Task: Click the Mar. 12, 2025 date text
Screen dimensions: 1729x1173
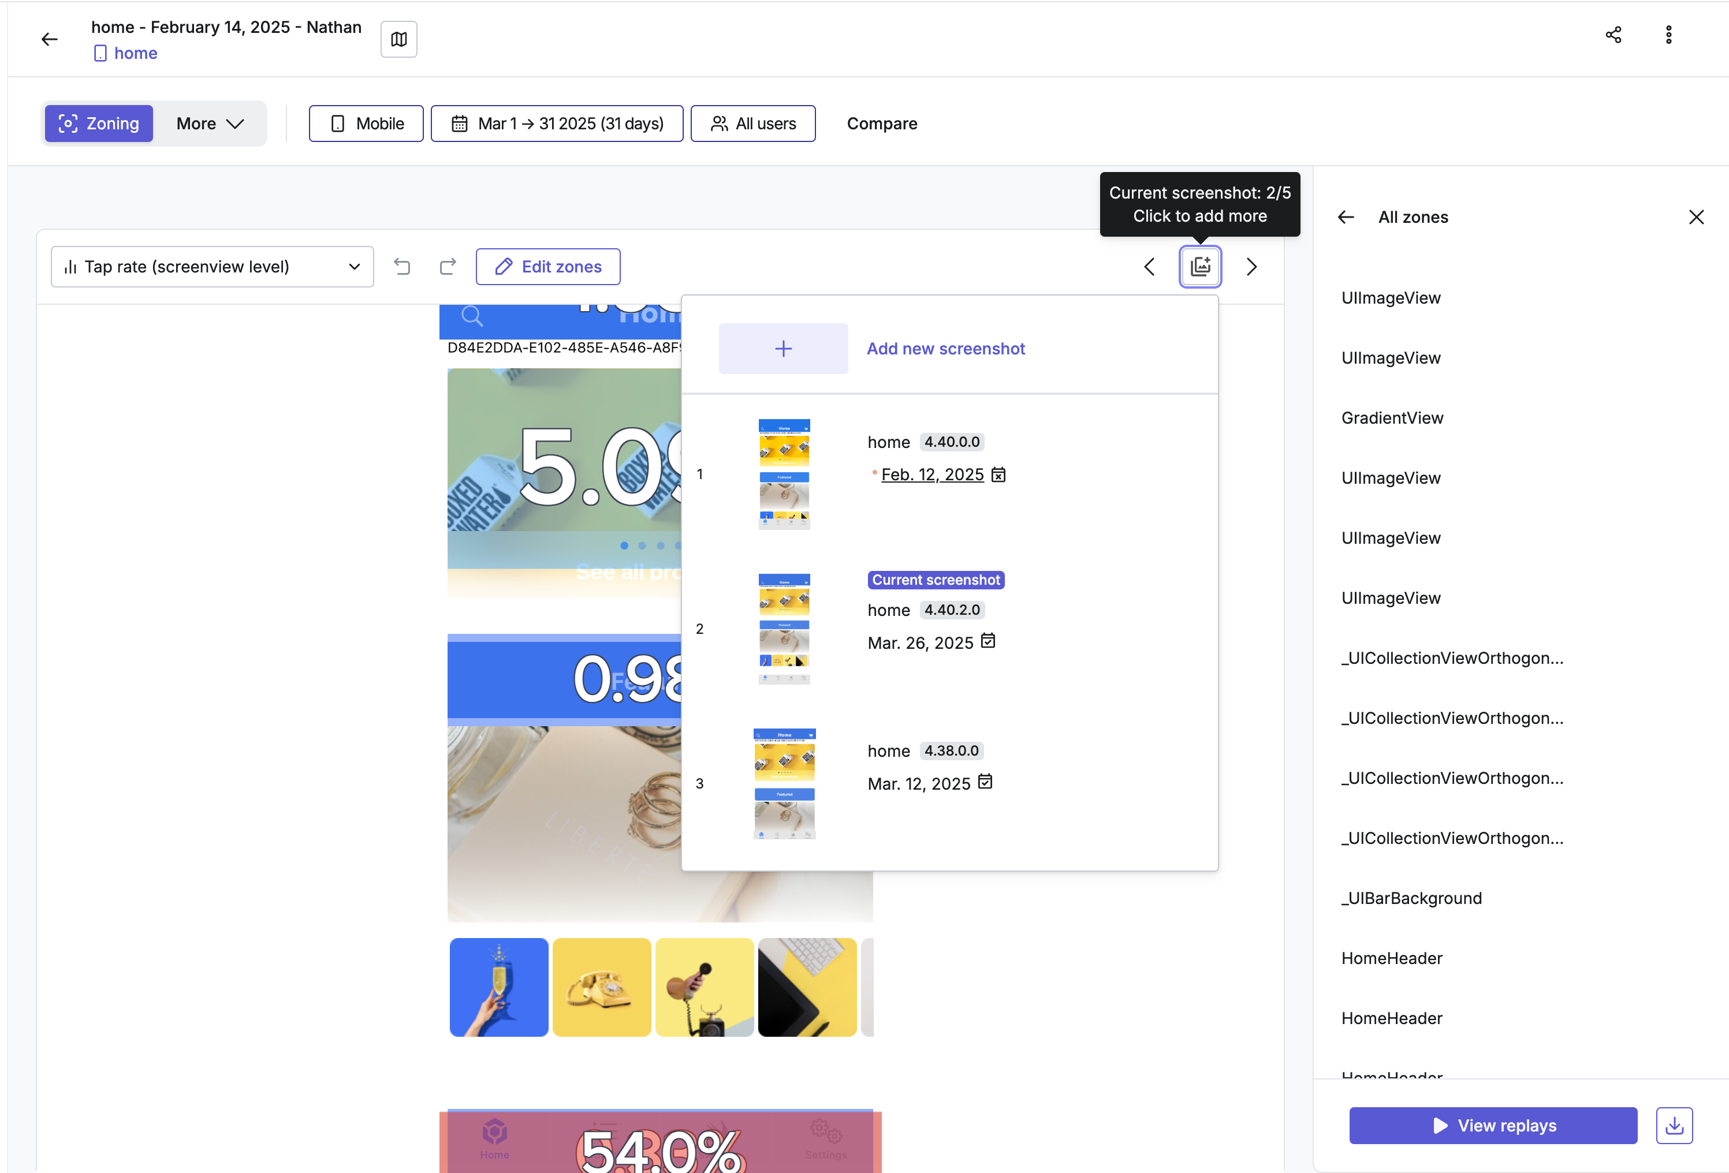Action: (919, 783)
